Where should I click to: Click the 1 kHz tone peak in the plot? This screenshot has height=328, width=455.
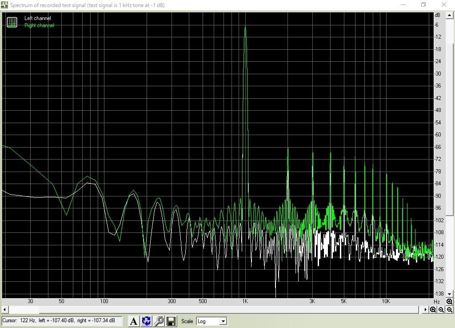[x=245, y=28]
